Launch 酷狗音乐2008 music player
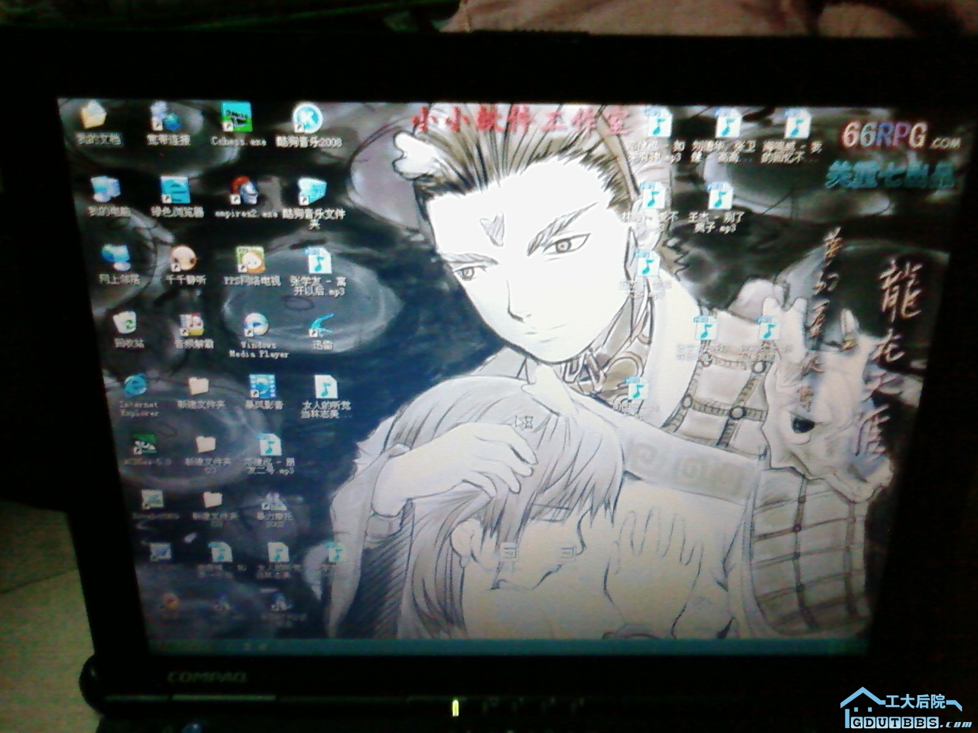The height and width of the screenshot is (733, 978). 307,119
